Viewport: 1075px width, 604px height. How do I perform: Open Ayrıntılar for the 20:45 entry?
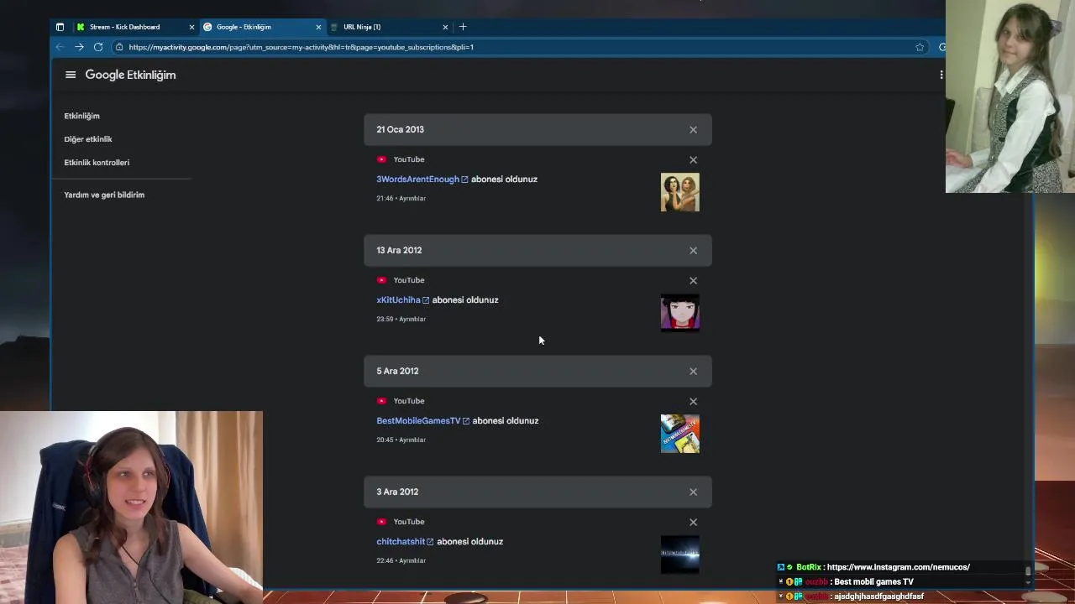[412, 440]
